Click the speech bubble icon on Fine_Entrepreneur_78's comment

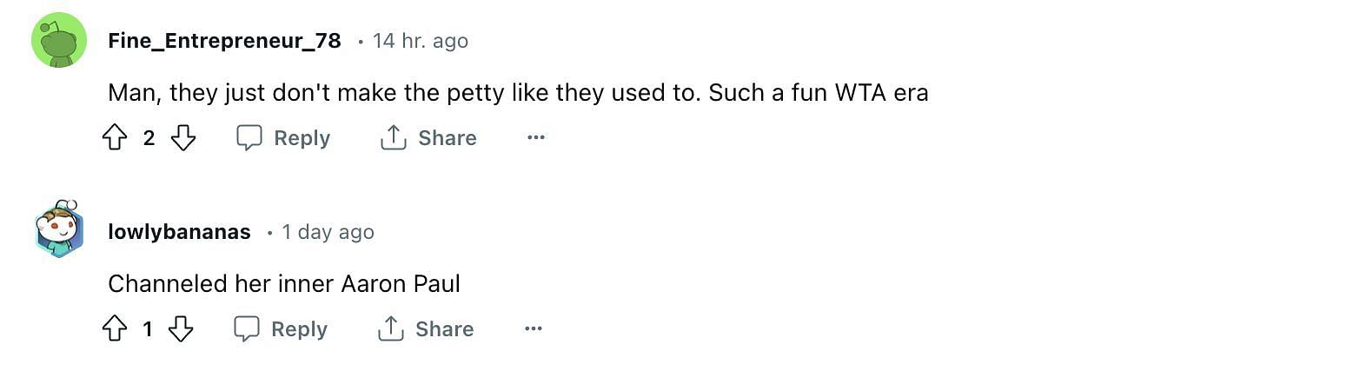pyautogui.click(x=249, y=137)
